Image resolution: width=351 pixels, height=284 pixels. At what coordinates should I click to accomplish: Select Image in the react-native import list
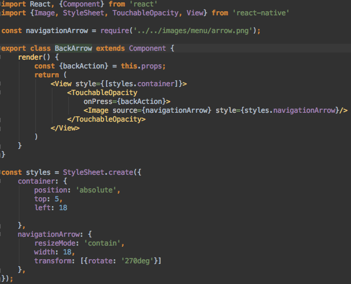click(44, 13)
